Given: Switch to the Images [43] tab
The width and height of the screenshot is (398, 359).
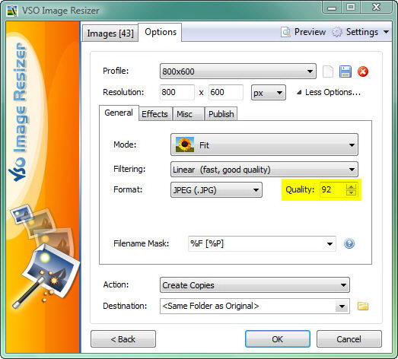Looking at the screenshot, I should coord(110,33).
